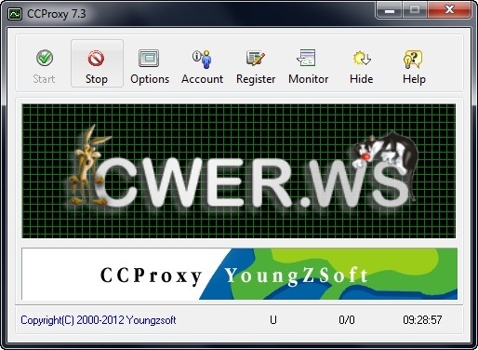Click the Start proxy service button
478x350 pixels.
pos(45,63)
